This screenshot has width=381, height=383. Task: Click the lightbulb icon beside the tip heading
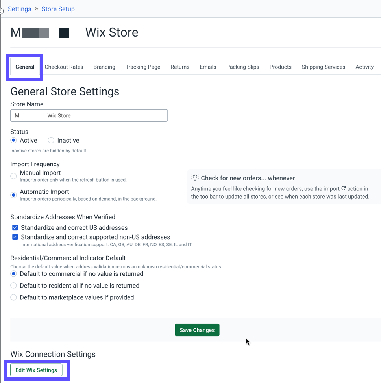[194, 178]
